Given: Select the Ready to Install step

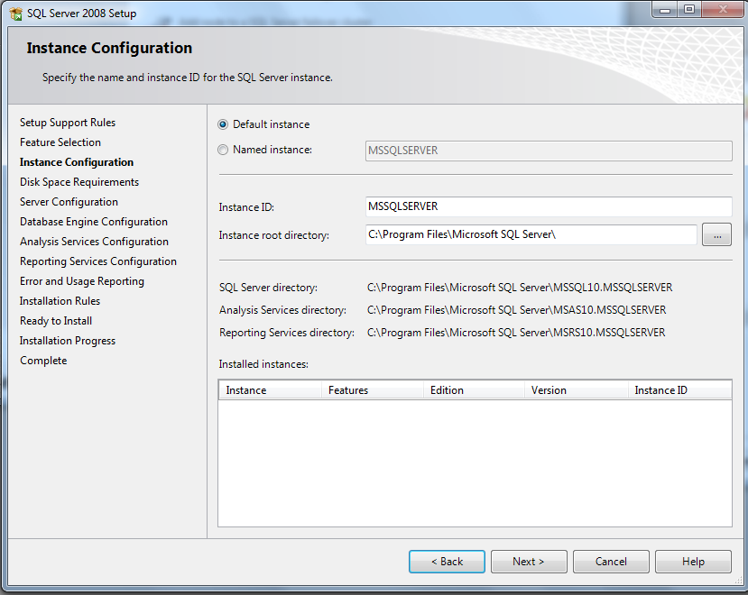Looking at the screenshot, I should pyautogui.click(x=56, y=321).
